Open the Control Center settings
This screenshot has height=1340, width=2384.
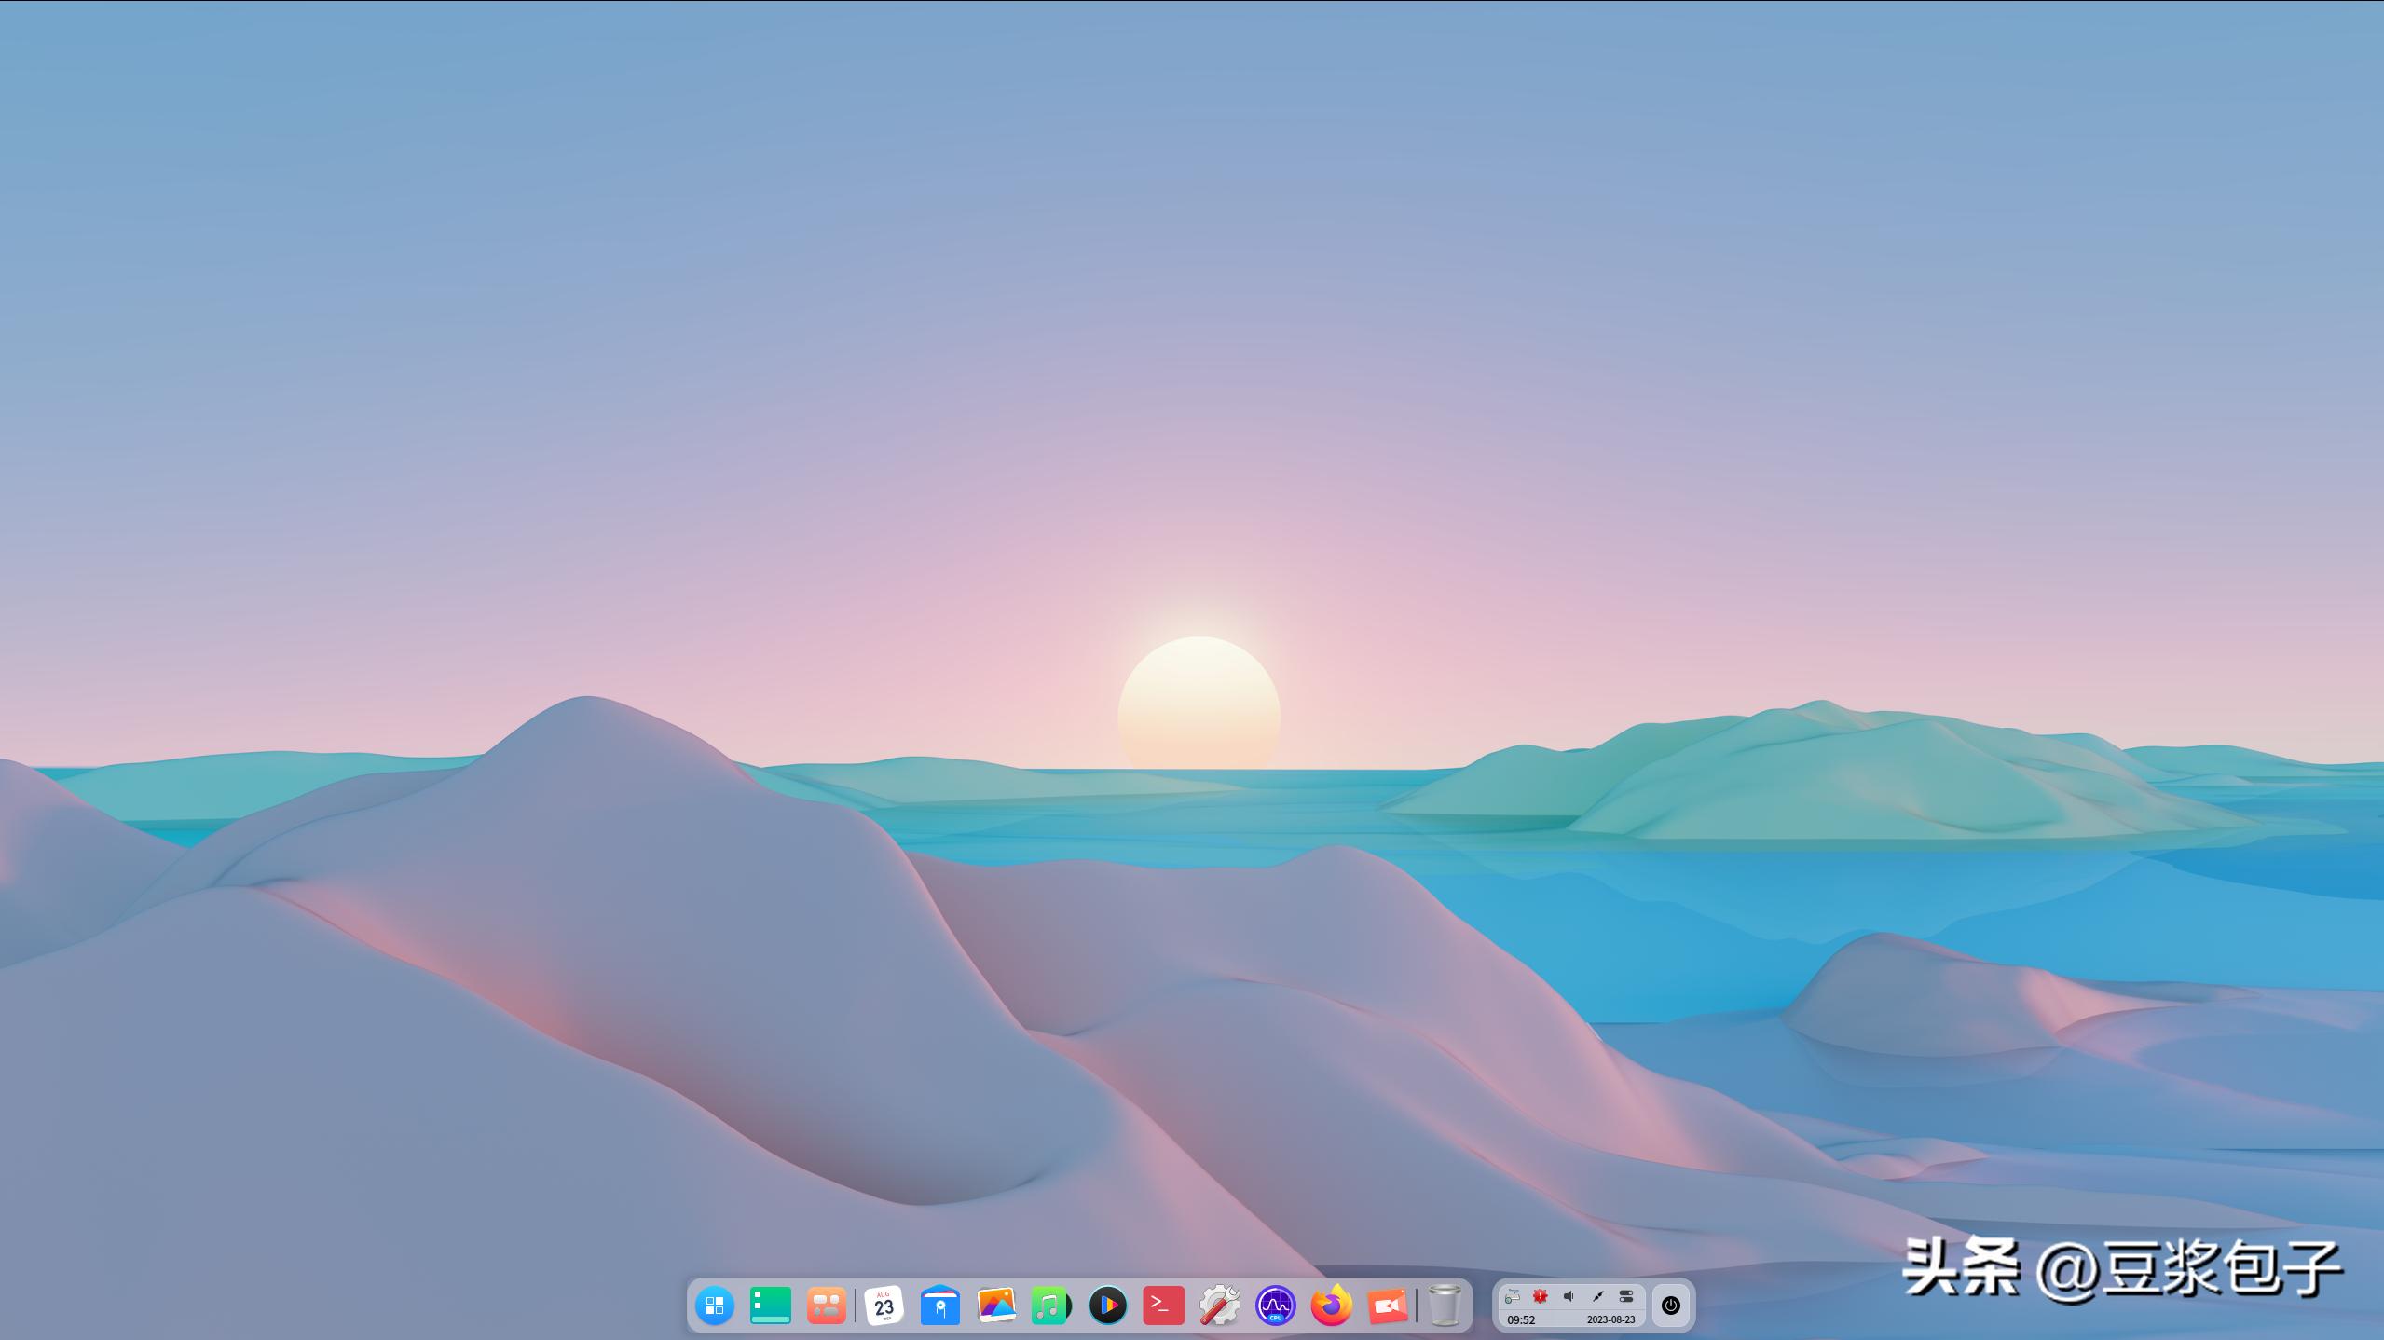(x=1220, y=1305)
